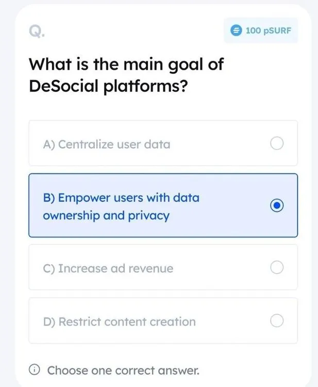Click blank area inside option C card

pos(222,268)
